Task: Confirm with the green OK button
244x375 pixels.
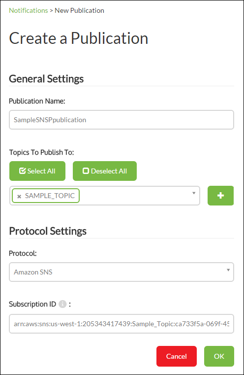Action: point(219,356)
